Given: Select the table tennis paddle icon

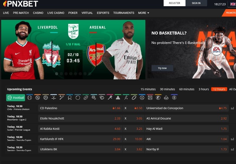Looking at the screenshot, I should click(70, 98).
